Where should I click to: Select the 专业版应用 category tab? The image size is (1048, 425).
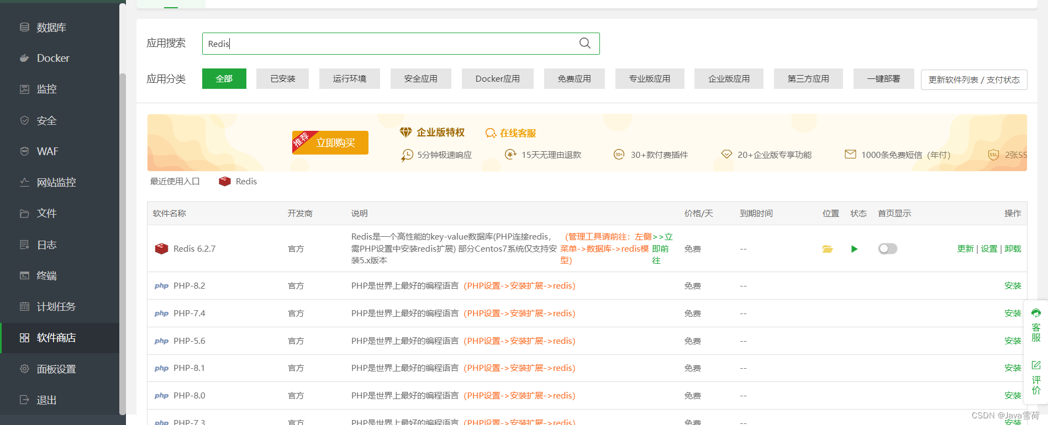[650, 78]
